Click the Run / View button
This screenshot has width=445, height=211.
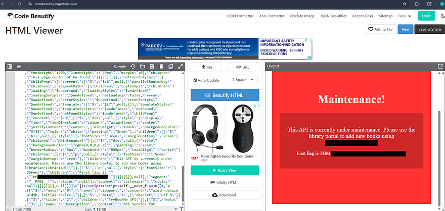pyautogui.click(x=225, y=170)
